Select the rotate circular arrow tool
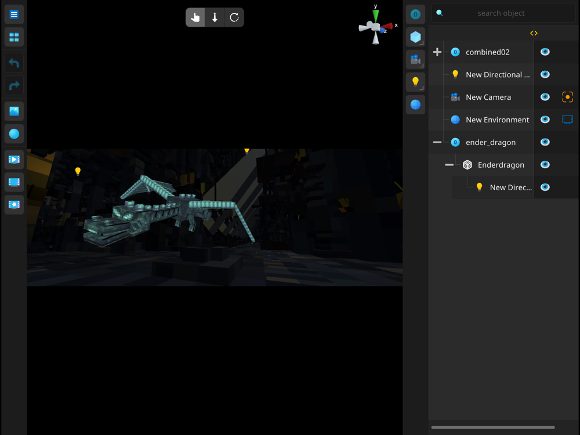Viewport: 580px width, 435px height. 234,17
